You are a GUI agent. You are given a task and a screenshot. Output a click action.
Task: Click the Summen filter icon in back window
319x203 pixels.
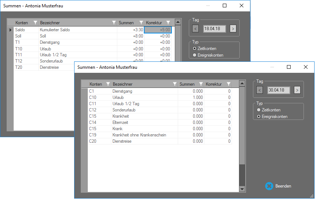coord(141,23)
